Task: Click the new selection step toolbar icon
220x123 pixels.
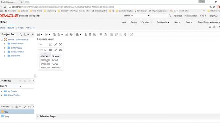Action: pyautogui.click(x=95, y=35)
